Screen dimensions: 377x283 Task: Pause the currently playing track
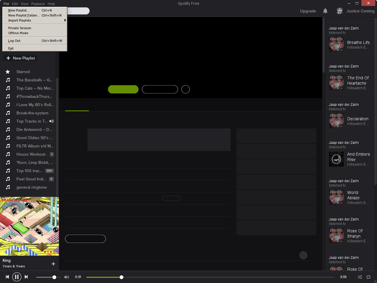point(17,277)
